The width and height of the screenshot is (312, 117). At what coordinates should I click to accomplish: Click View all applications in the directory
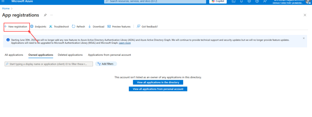pos(158,82)
